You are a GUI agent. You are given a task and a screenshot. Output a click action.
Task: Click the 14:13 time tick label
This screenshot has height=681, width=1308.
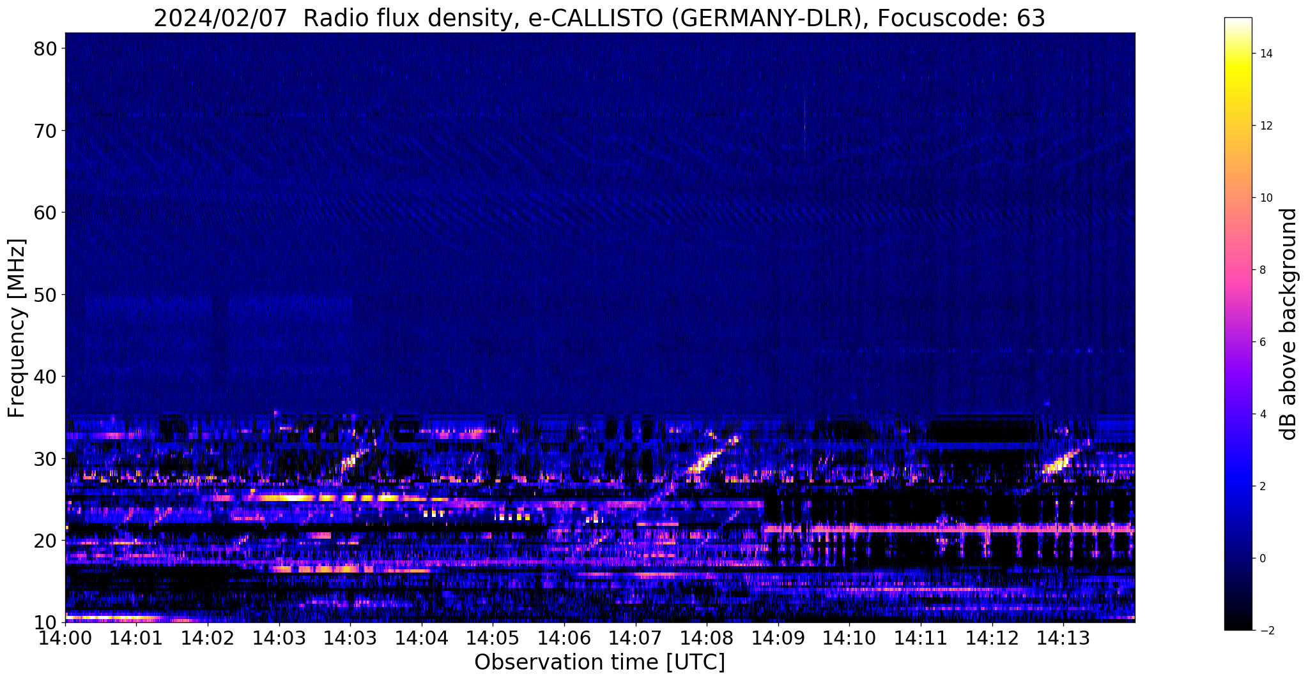click(x=1063, y=638)
